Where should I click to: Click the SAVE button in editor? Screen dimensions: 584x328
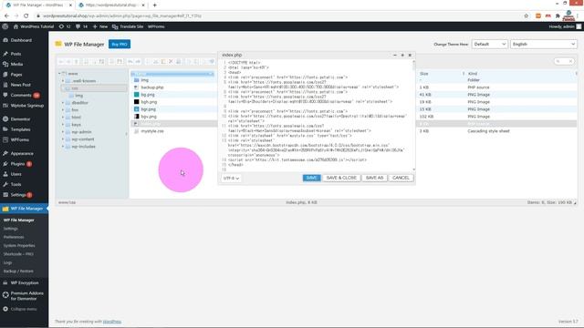(x=311, y=178)
